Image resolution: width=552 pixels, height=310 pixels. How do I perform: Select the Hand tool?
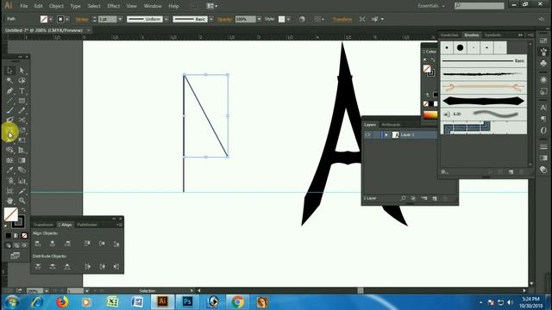9,201
